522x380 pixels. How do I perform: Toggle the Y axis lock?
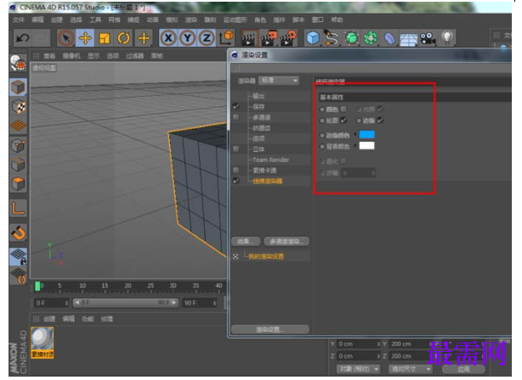(x=187, y=38)
